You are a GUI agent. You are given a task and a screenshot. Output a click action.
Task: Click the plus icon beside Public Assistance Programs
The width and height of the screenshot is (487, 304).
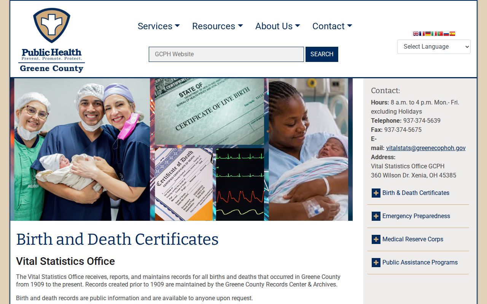(376, 263)
